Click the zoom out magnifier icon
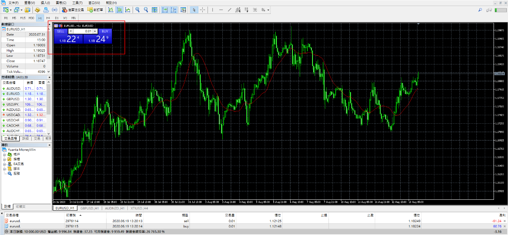This screenshot has width=508, height=235. pos(146,10)
